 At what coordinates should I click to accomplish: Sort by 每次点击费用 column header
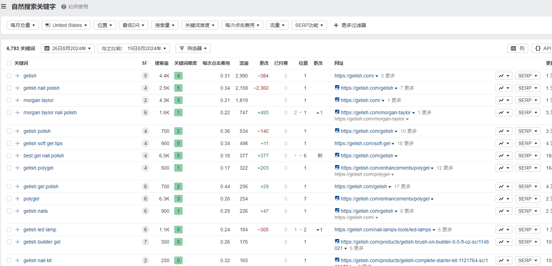216,63
